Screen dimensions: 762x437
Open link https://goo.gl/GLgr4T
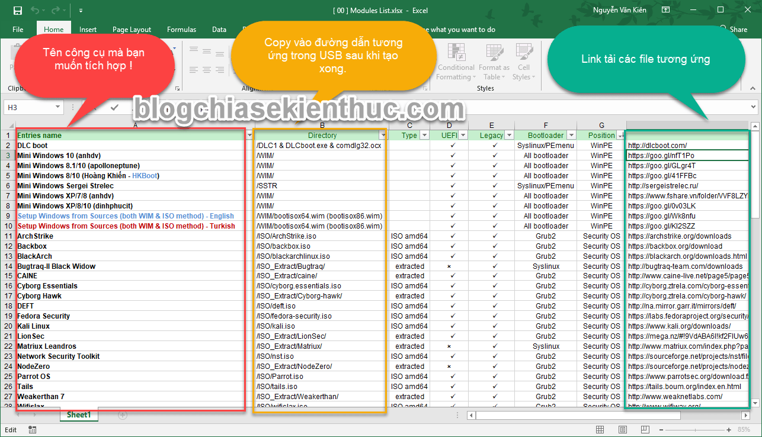(x=661, y=166)
